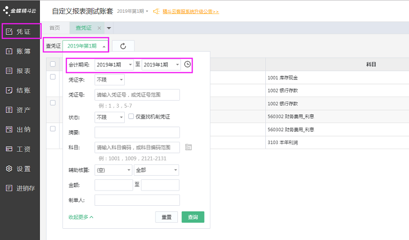
Task: Open the starting 会计期间 dropdown
Action: click(114, 65)
